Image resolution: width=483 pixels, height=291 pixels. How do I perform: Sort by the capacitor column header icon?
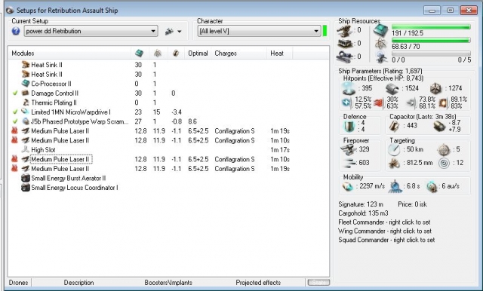176,54
